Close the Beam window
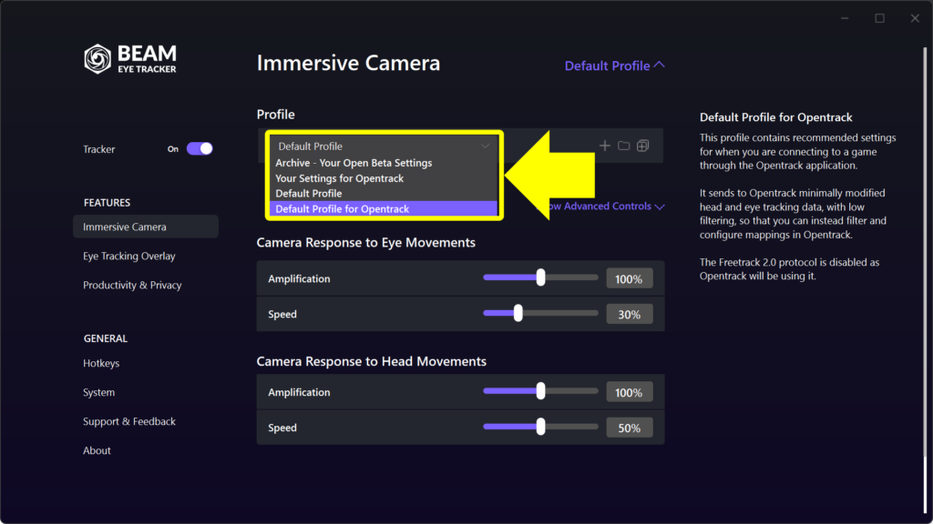 (915, 18)
